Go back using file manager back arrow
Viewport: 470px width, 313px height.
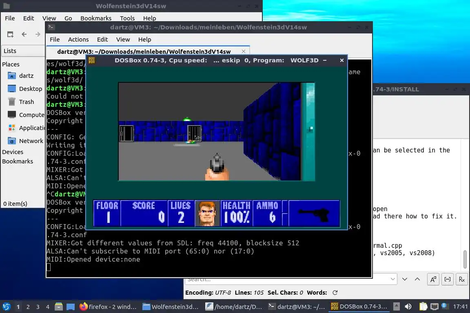pyautogui.click(x=24, y=35)
